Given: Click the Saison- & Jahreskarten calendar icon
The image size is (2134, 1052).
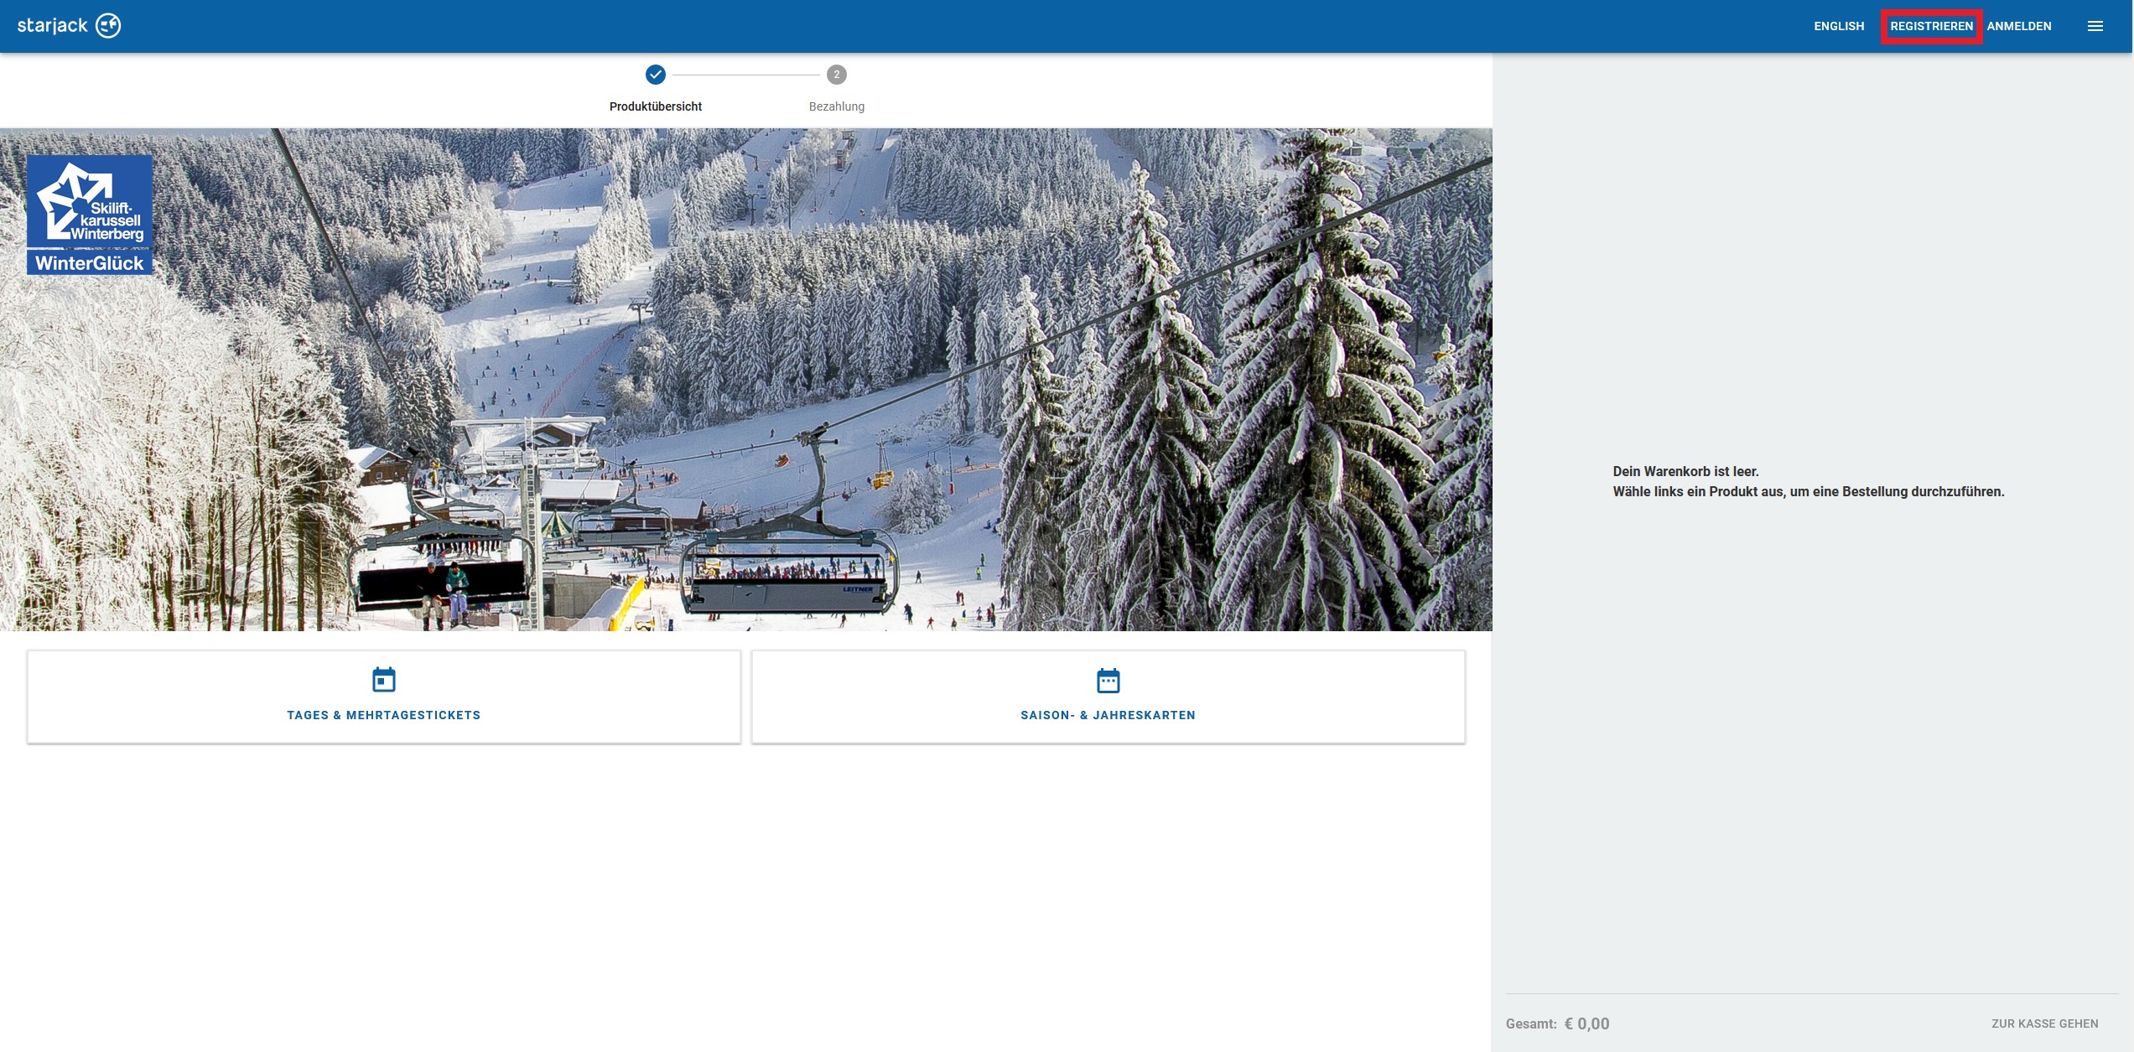Looking at the screenshot, I should [x=1108, y=680].
